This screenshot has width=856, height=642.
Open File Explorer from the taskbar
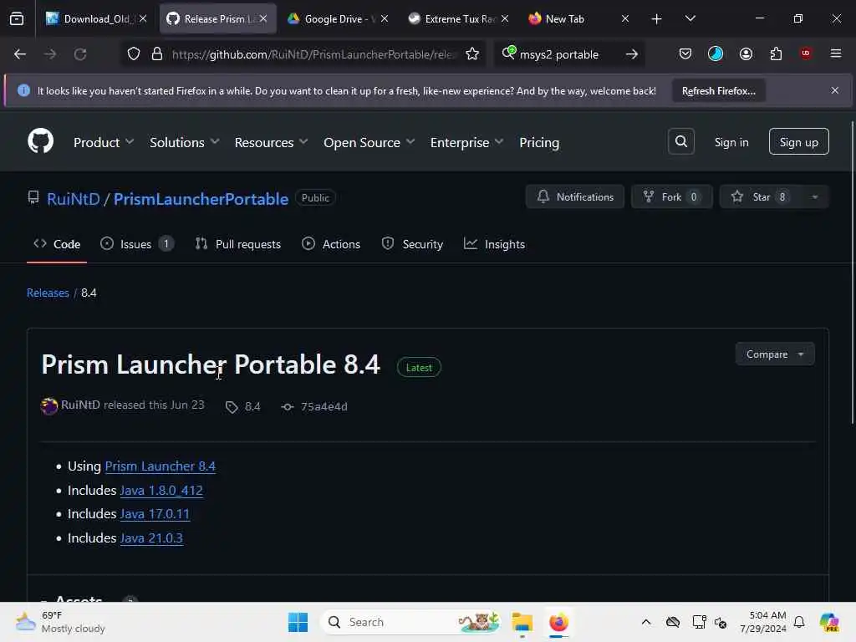522,622
